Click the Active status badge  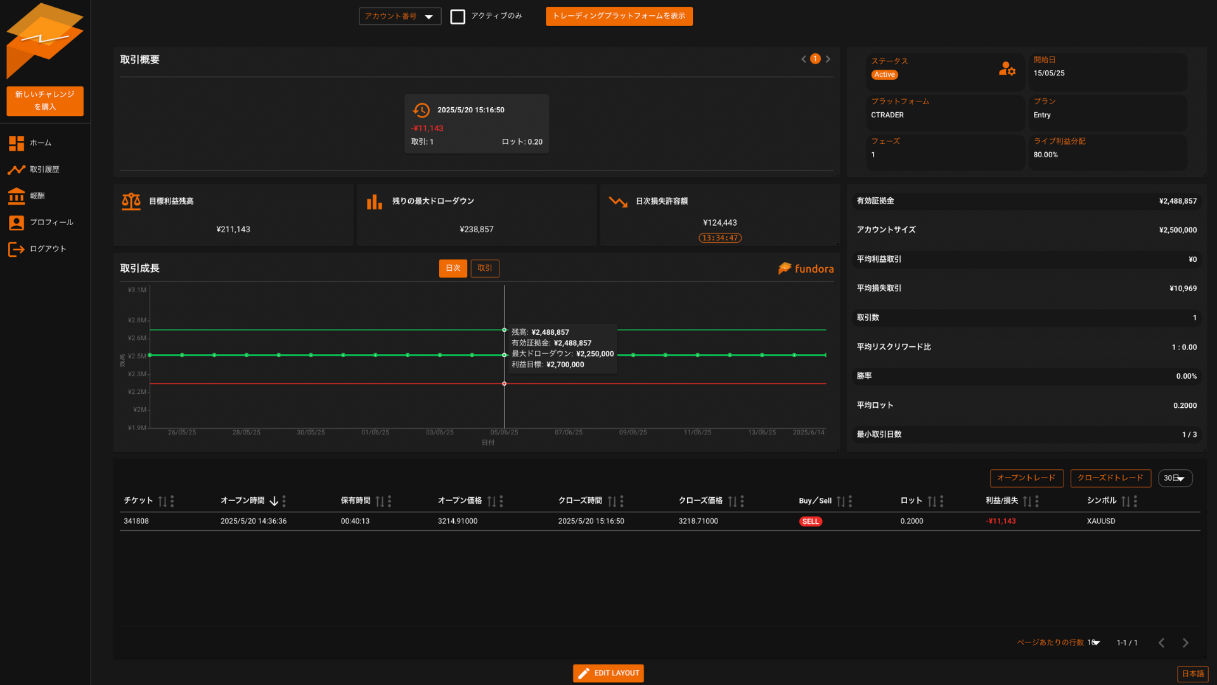coord(884,75)
